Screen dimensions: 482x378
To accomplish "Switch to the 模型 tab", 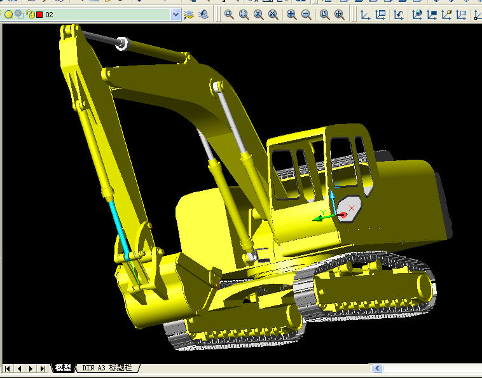I will click(x=64, y=368).
